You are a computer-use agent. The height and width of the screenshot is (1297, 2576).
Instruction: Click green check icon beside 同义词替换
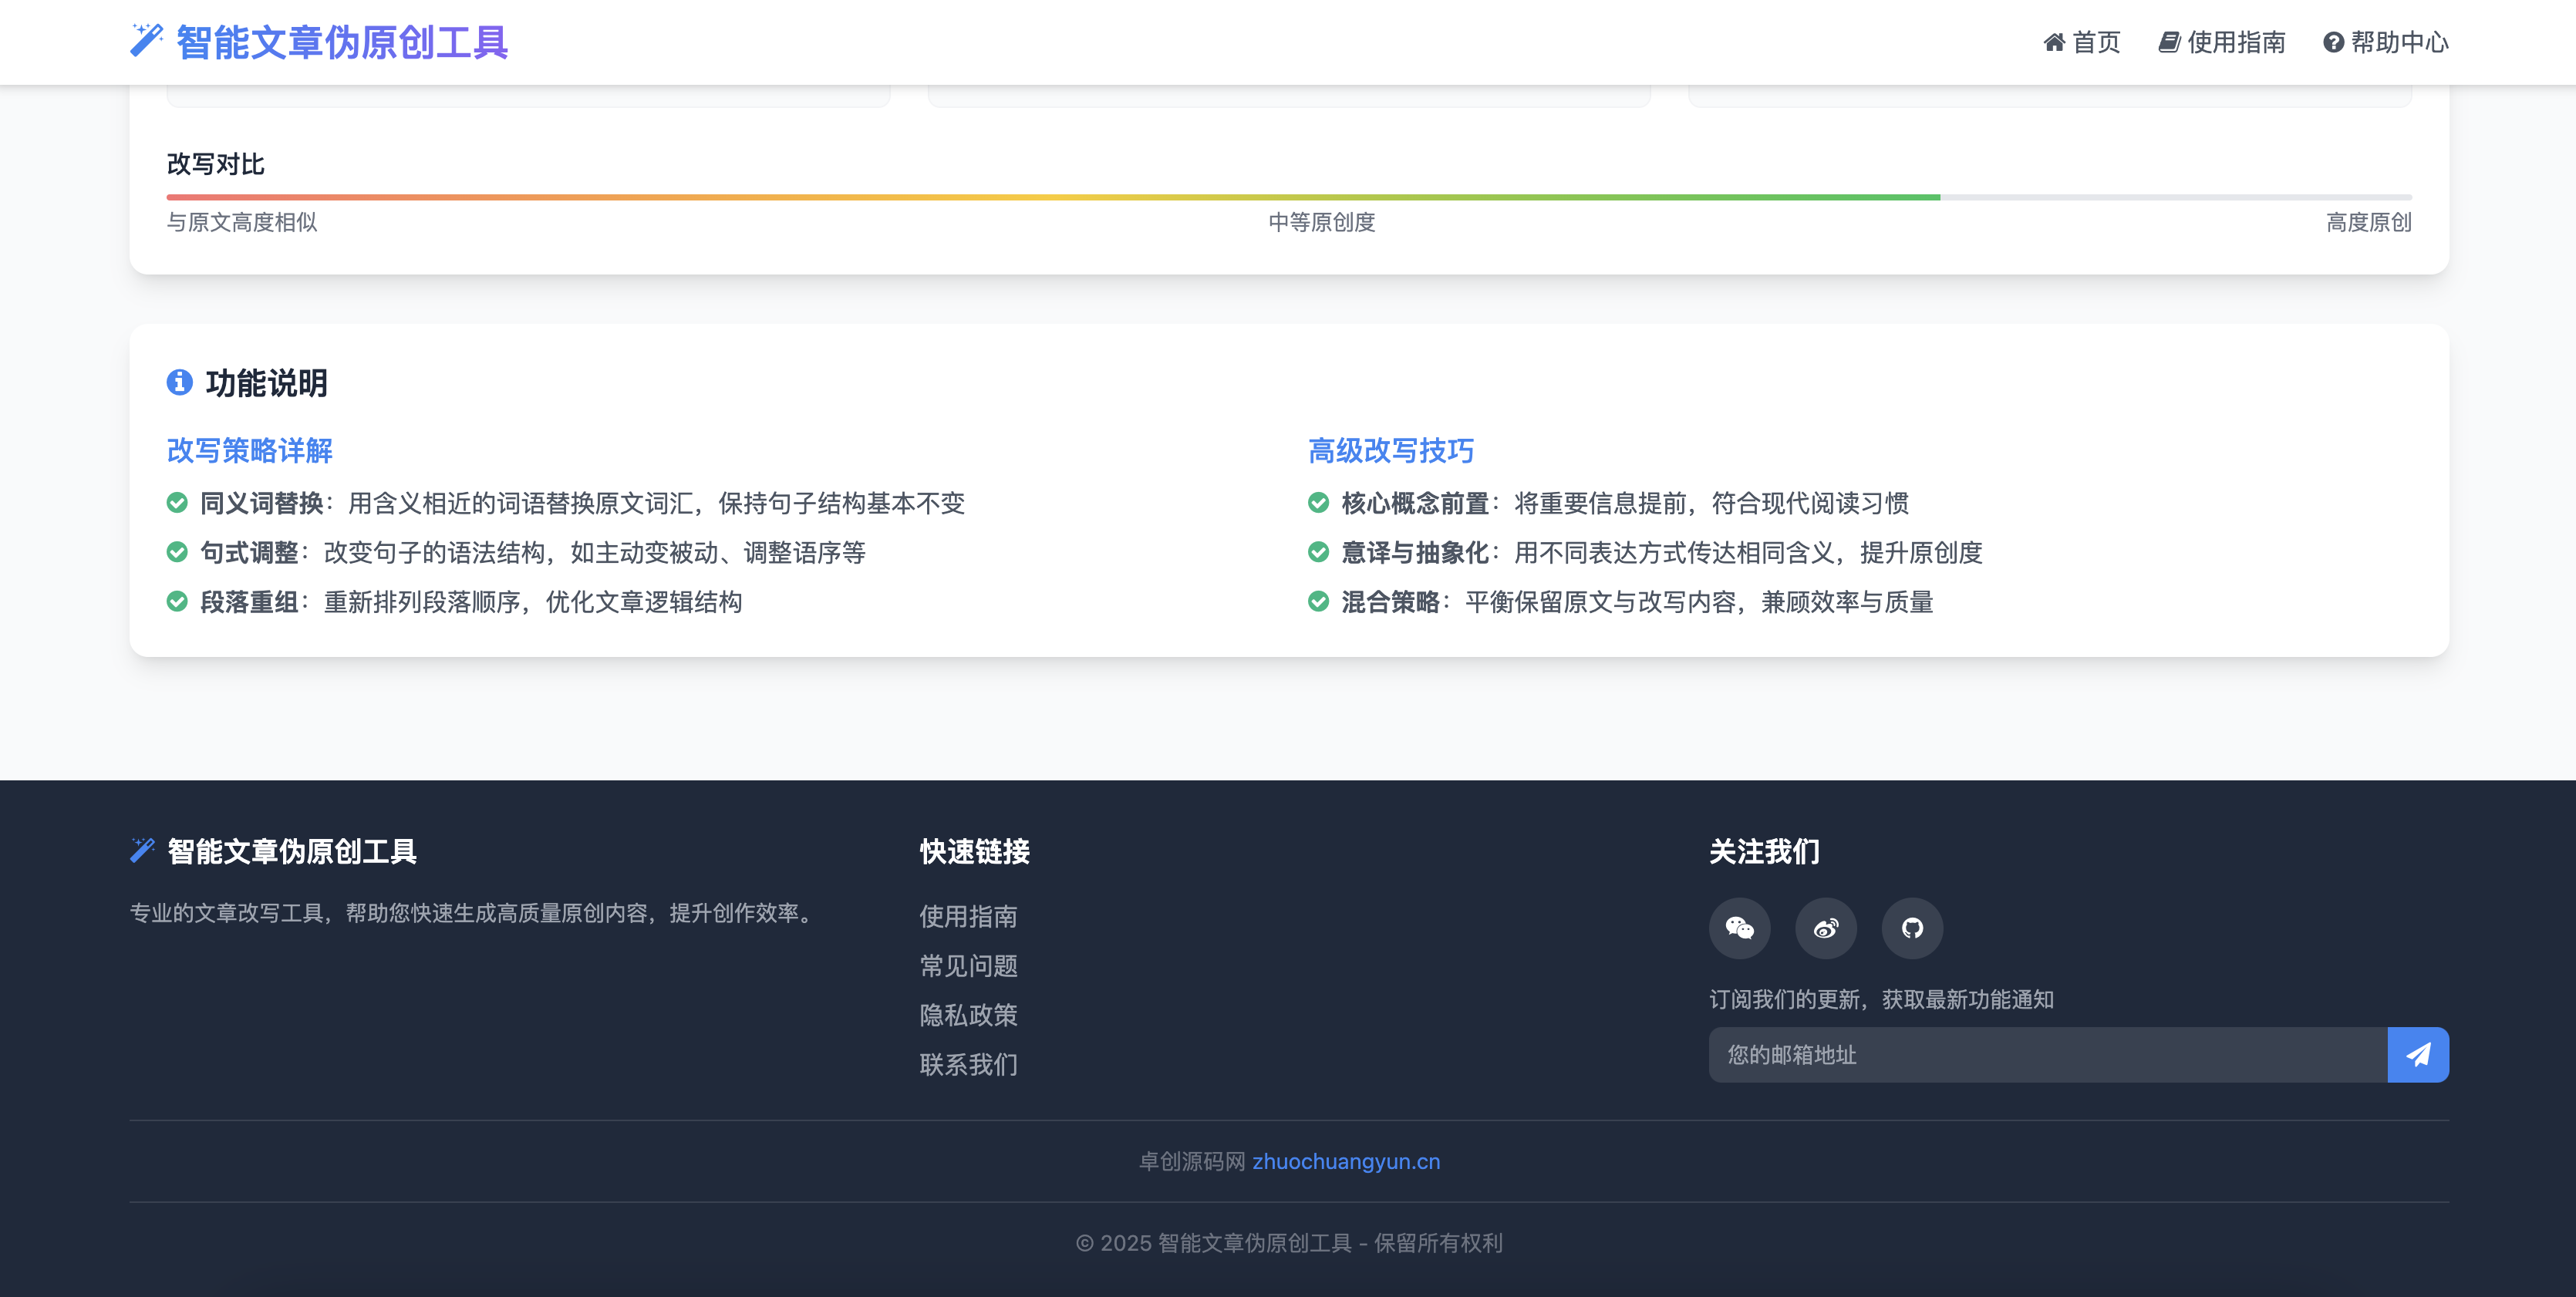[177, 503]
